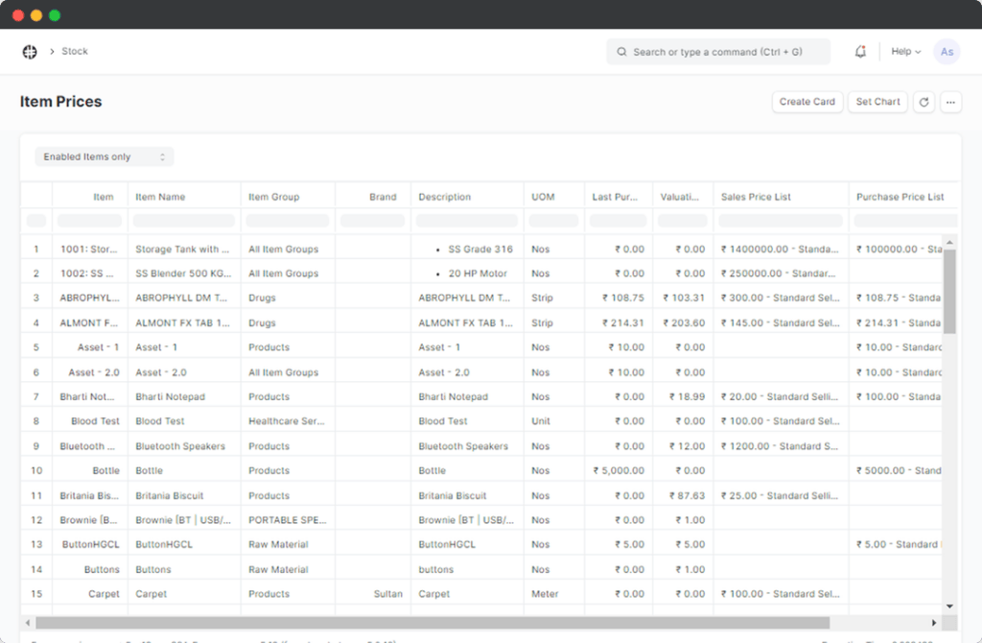Go to the Stock breadcrumb
Image resolution: width=982 pixels, height=643 pixels.
(75, 52)
